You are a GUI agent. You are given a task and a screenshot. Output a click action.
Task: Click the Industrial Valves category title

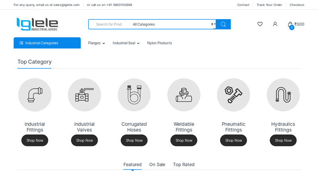point(84,127)
